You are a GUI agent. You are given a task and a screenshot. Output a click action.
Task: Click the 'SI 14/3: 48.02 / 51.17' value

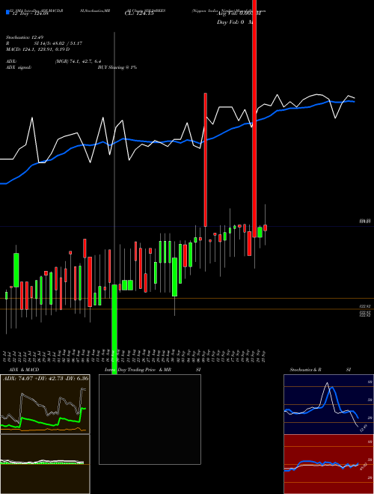tap(58, 43)
